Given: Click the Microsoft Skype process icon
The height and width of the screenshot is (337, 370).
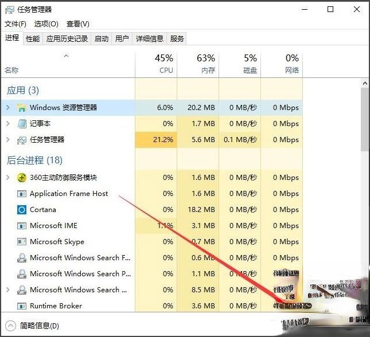Looking at the screenshot, I should 21,242.
